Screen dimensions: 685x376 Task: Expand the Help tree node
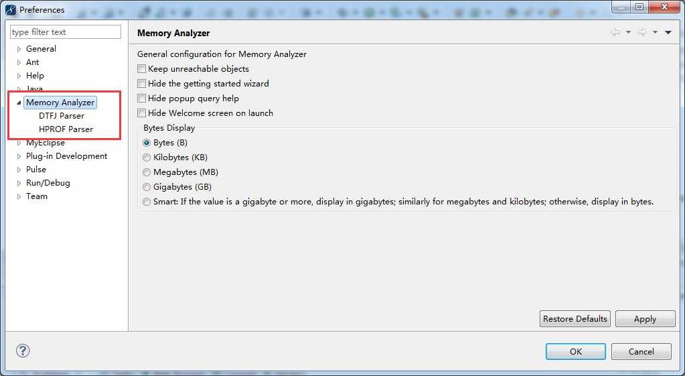(19, 76)
